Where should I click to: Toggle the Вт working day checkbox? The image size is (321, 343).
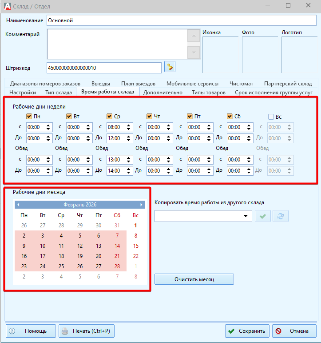pyautogui.click(x=69, y=116)
